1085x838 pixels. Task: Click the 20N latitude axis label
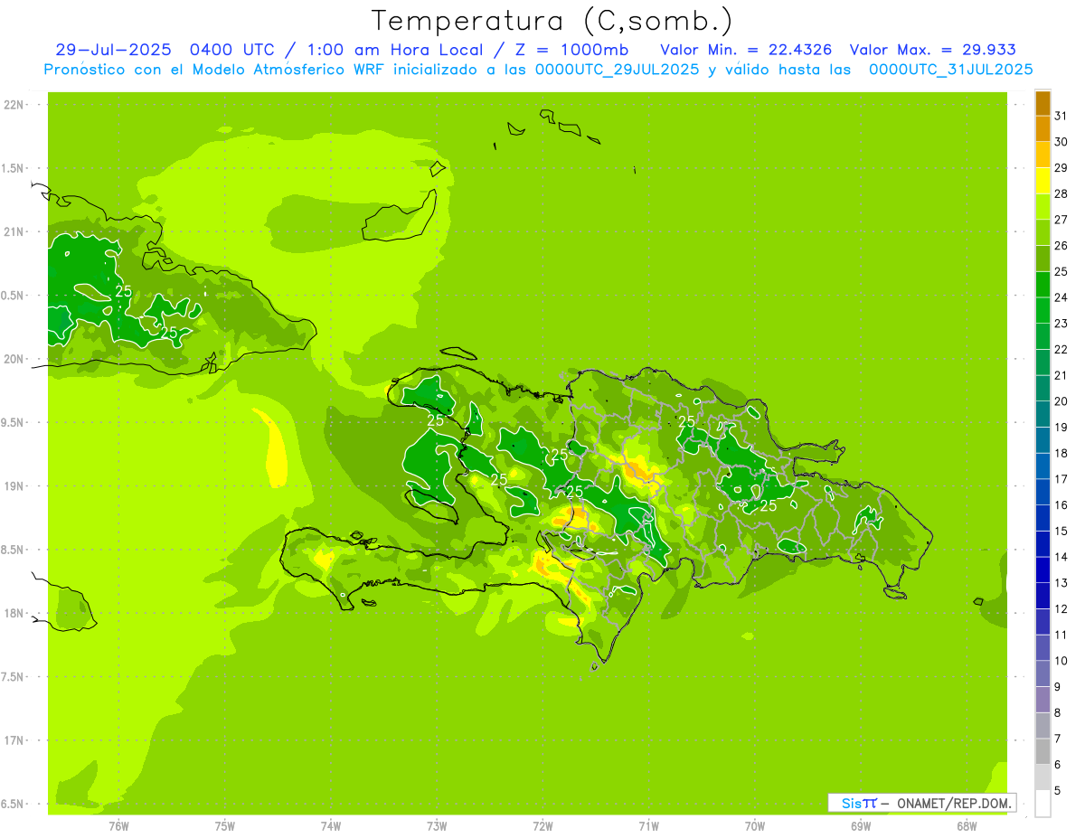[14, 359]
